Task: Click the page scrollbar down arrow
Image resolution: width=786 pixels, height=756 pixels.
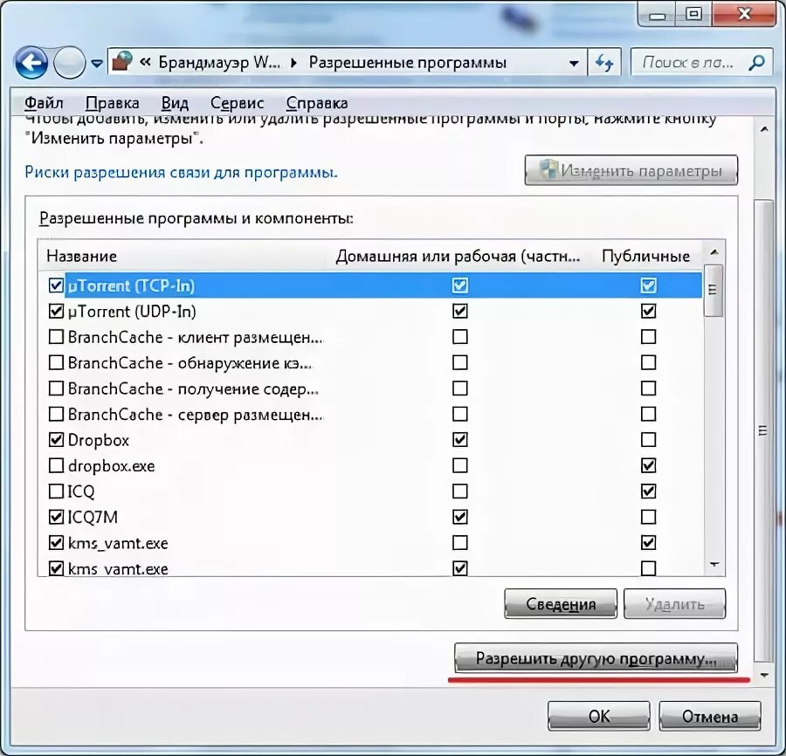Action: 764,676
